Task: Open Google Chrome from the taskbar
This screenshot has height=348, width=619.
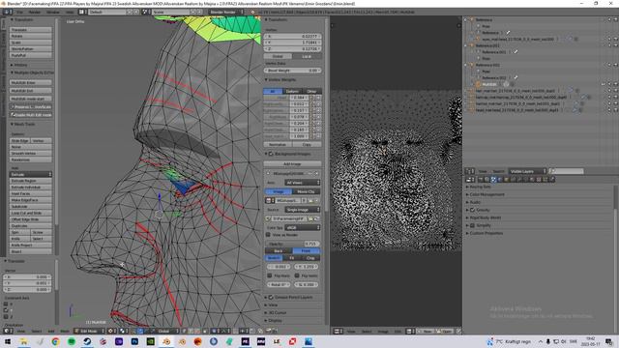Action: pos(56,341)
